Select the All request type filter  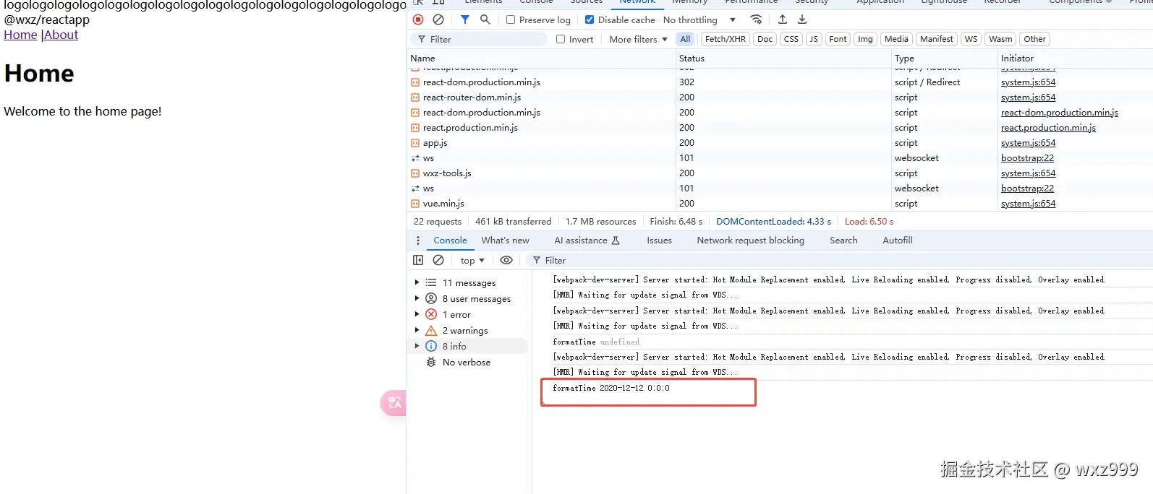coord(685,39)
